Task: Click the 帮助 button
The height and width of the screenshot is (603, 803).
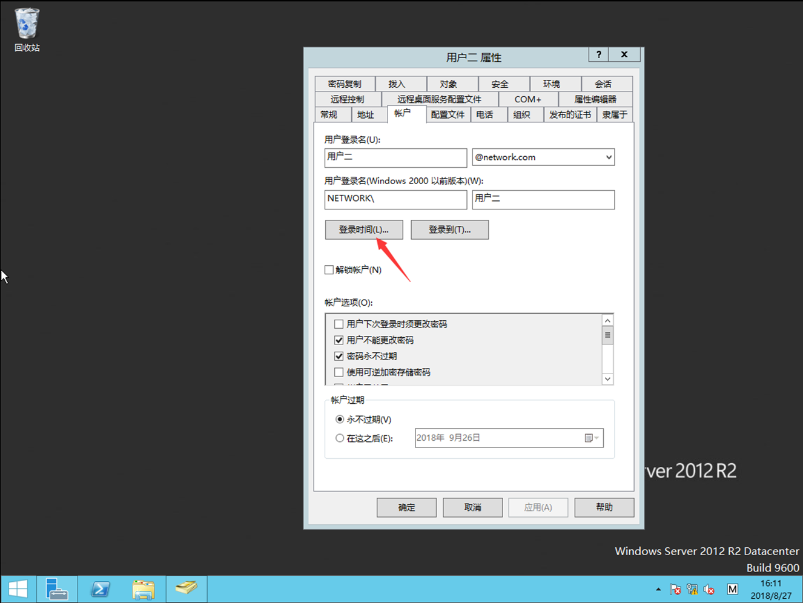Action: 604,507
